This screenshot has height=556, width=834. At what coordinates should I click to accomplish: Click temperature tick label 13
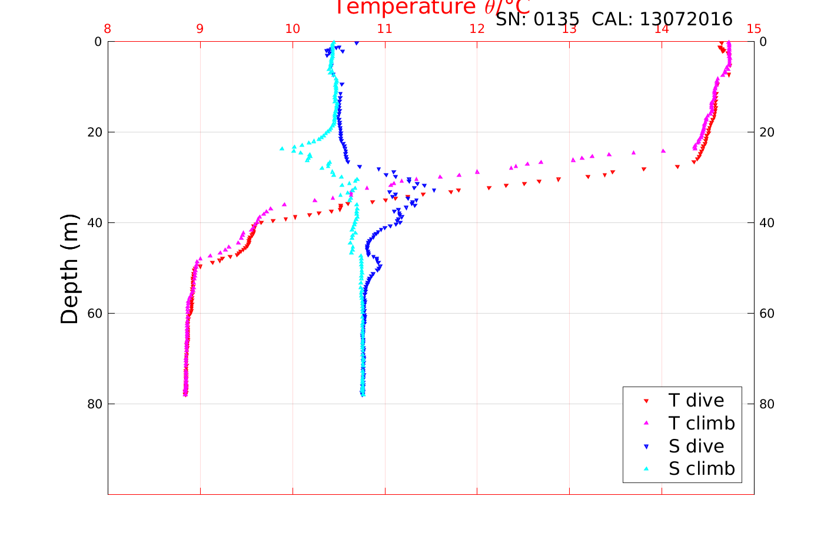[569, 29]
